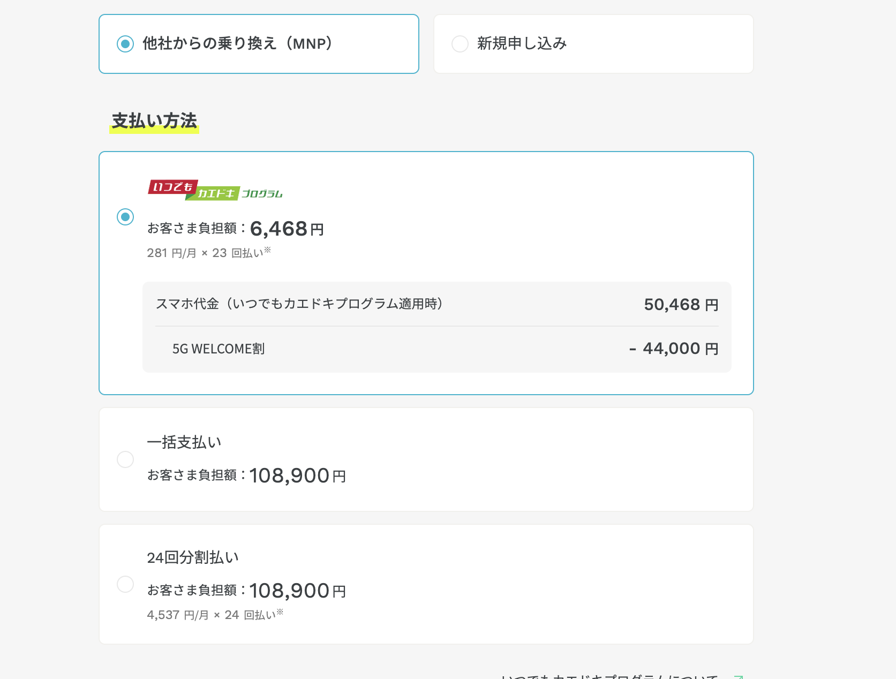Pick the 一括支払い radio button
This screenshot has width=896, height=679.
point(125,459)
